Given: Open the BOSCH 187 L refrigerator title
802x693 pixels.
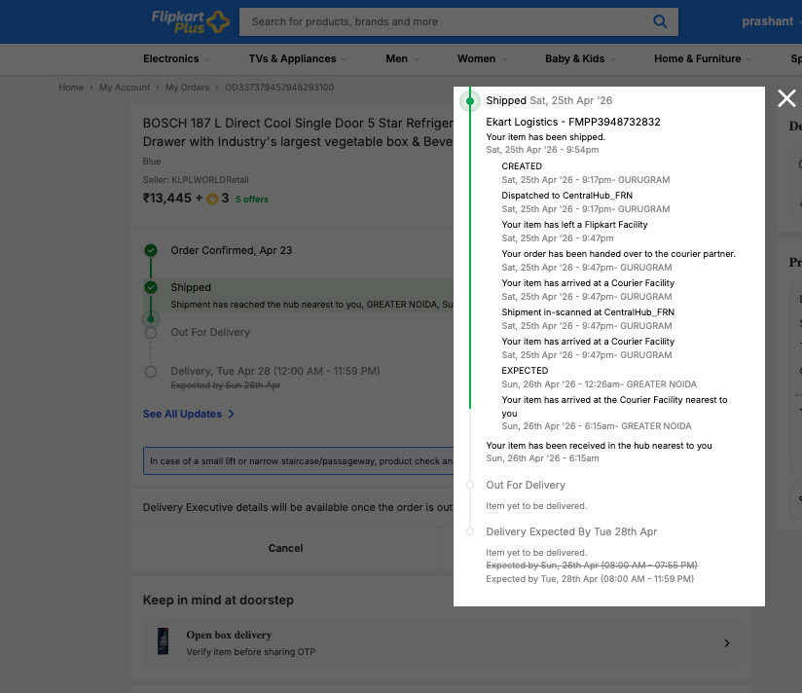Looking at the screenshot, I should (x=298, y=132).
